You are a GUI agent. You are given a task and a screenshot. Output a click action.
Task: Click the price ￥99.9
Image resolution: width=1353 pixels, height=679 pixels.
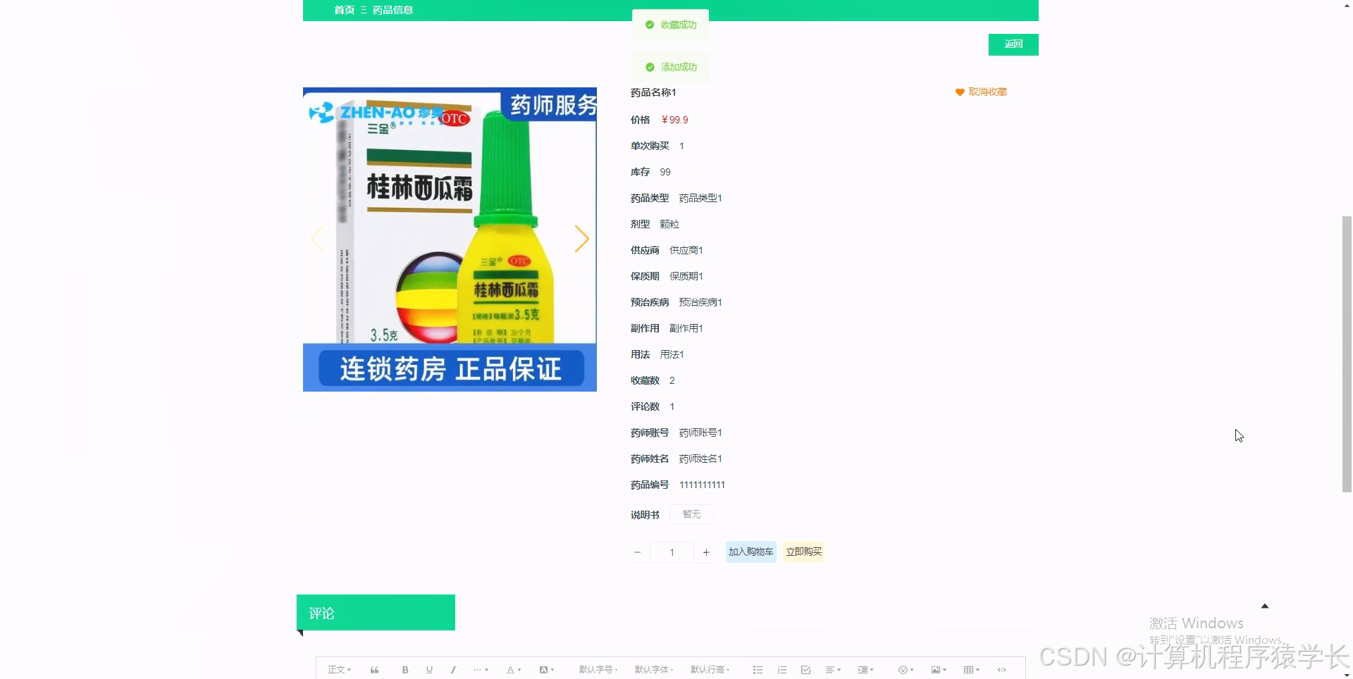point(674,120)
